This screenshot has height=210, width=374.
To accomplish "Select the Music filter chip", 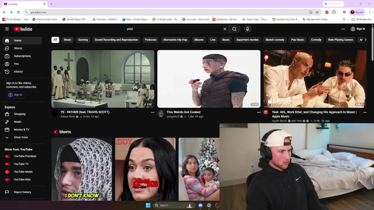I will point(67,40).
